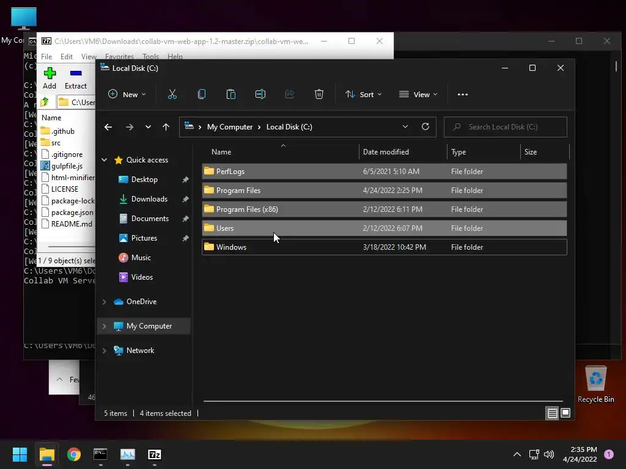Click the Search Local Disk (C:) box
The height and width of the screenshot is (469, 626).
[506, 127]
